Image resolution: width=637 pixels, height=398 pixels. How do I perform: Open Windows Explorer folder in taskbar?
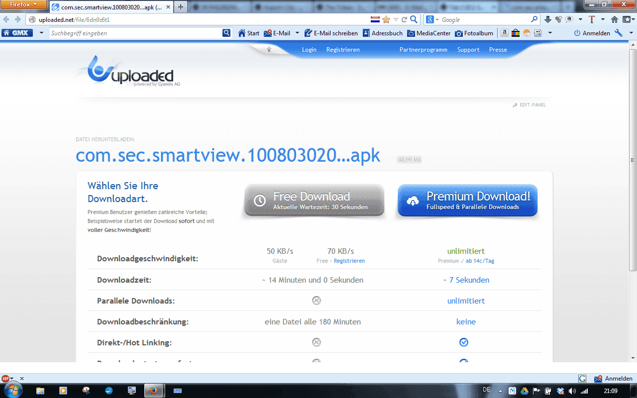click(x=40, y=391)
